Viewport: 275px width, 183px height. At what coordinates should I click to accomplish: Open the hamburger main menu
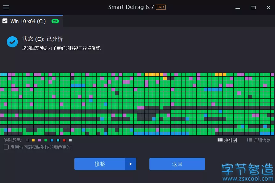[6, 7]
